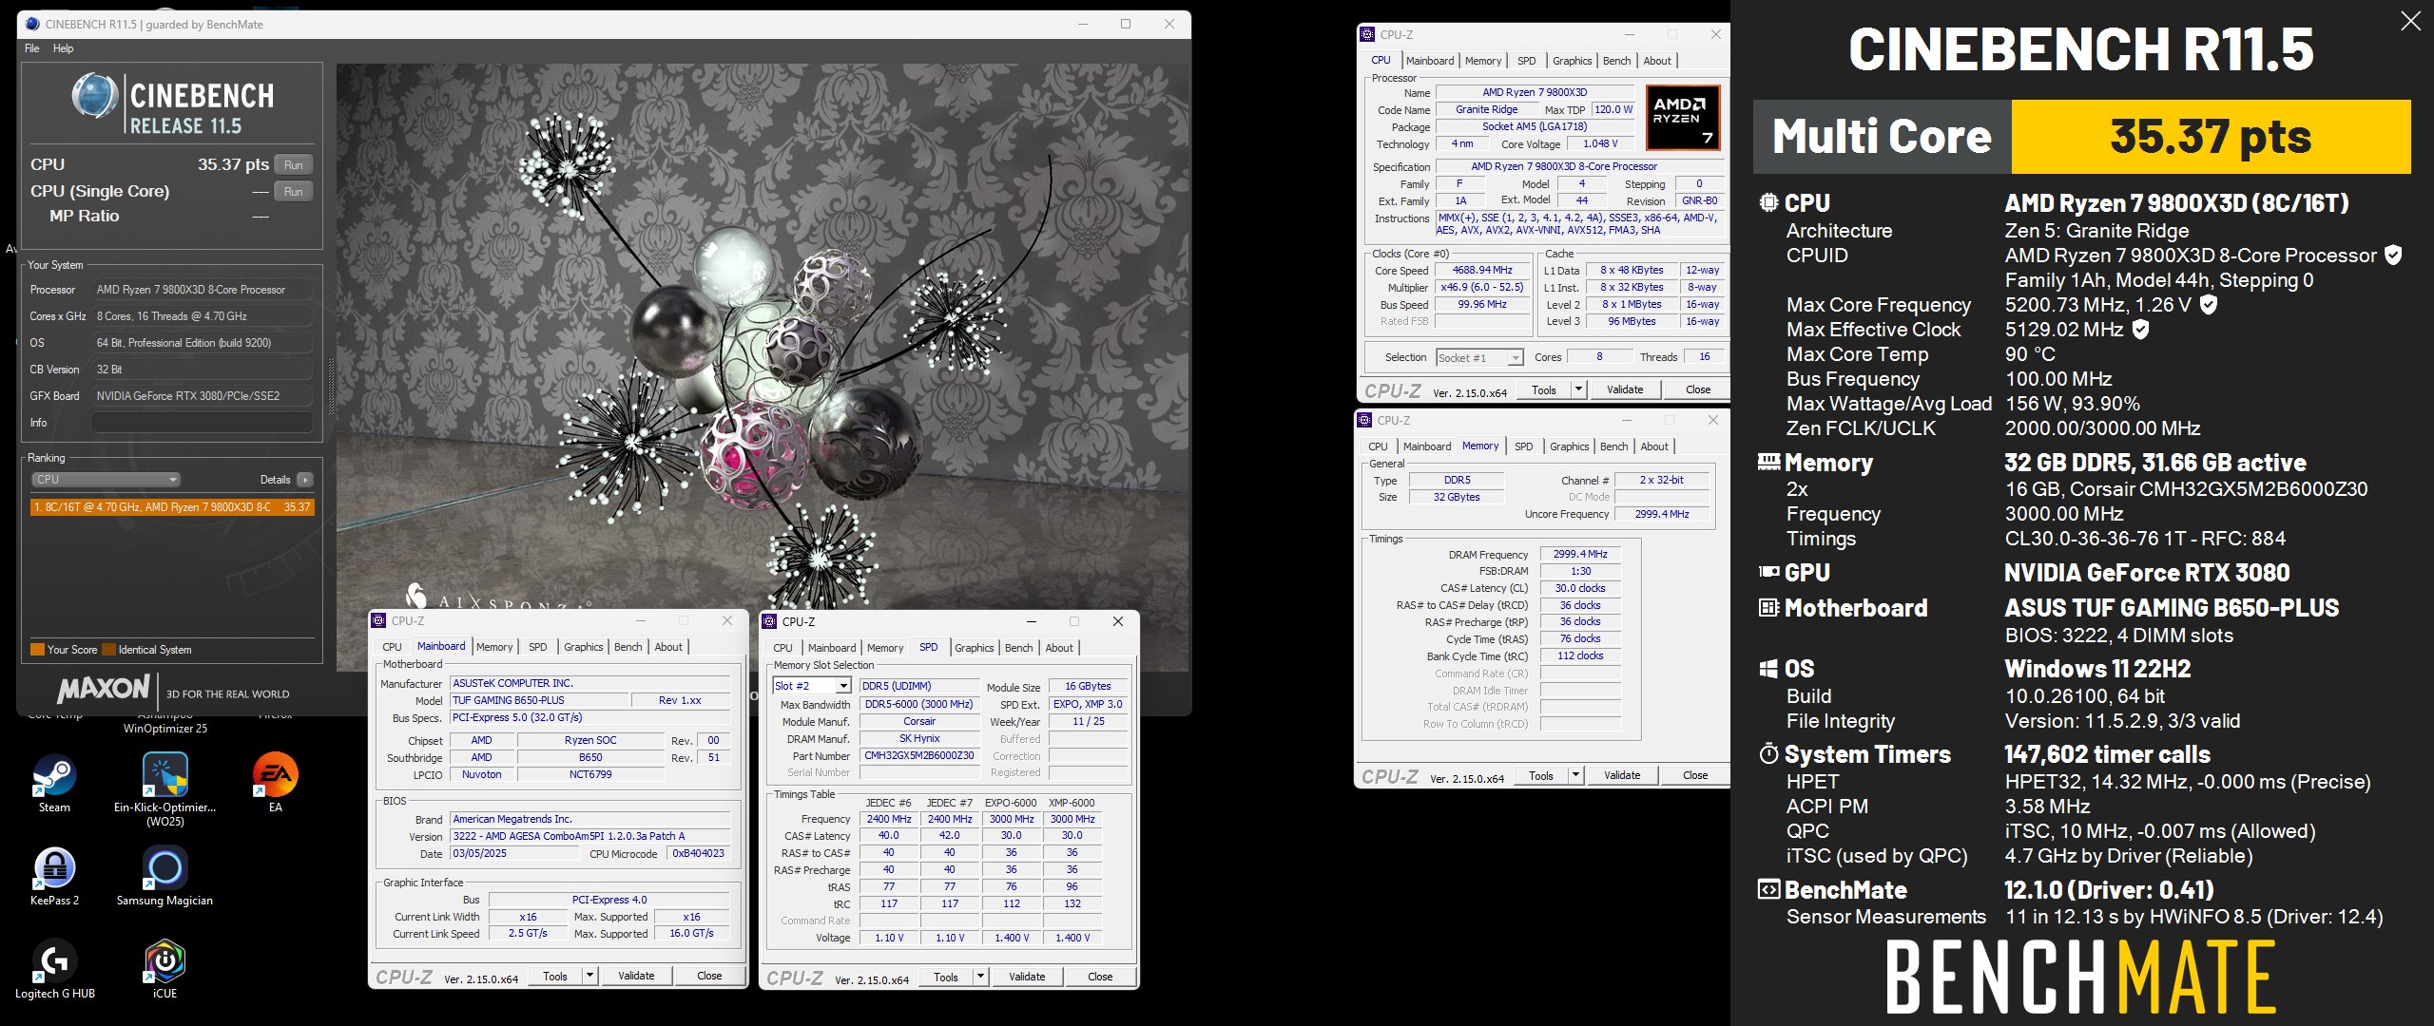Click the CPU chip icon in BenchMate panel
The height and width of the screenshot is (1026, 2434).
(1768, 202)
